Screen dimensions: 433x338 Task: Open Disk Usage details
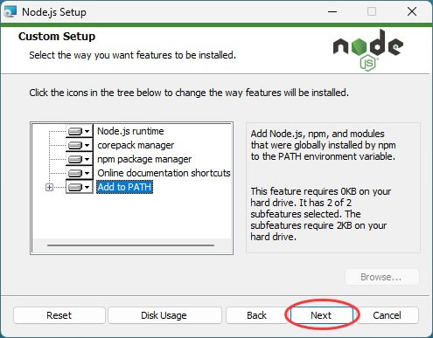[164, 315]
